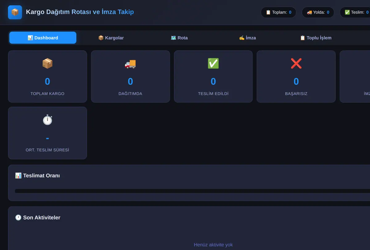Open the Rota tab
This screenshot has height=250, width=370.
coord(179,38)
